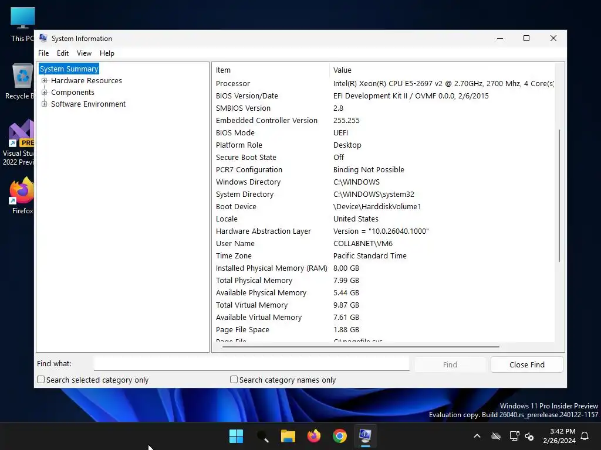This screenshot has height=450, width=601.
Task: Select Visual Studio 2022 Preview shortcut
Action: point(19,142)
